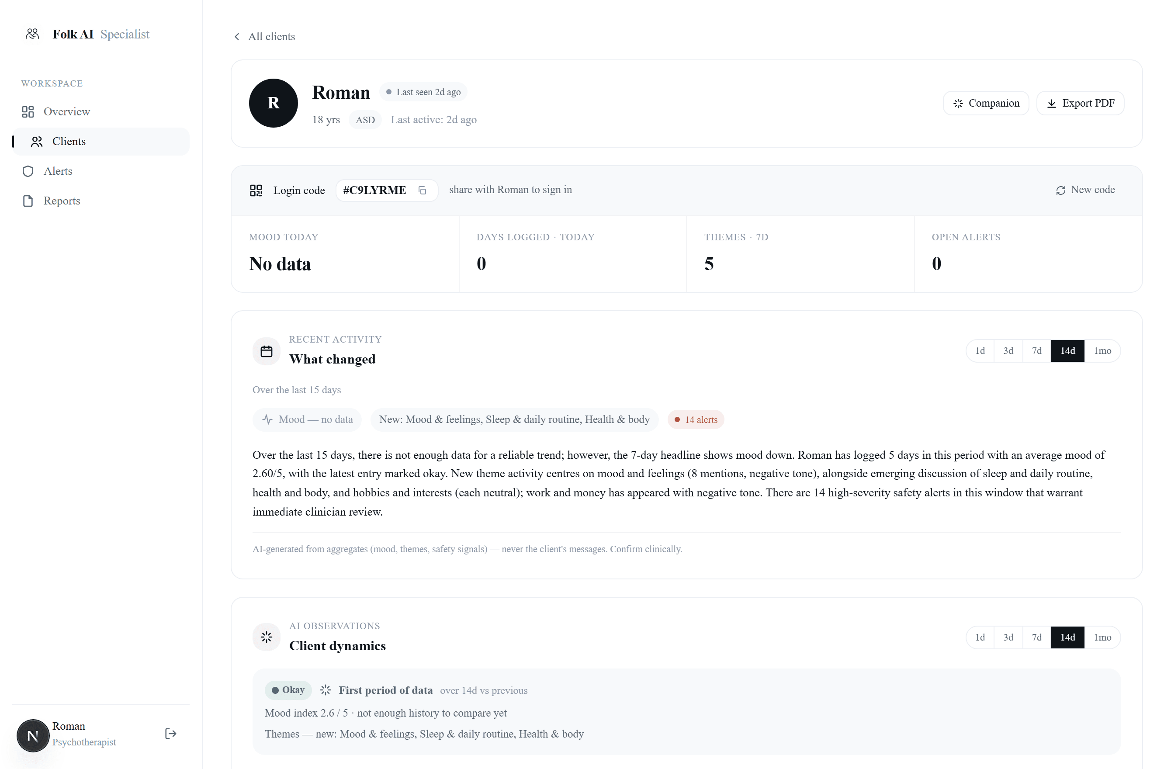The image size is (1171, 769).
Task: Click the QR code icon next to Login code
Action: 256,191
